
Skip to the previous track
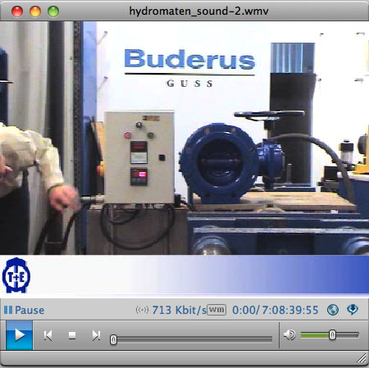click(48, 335)
